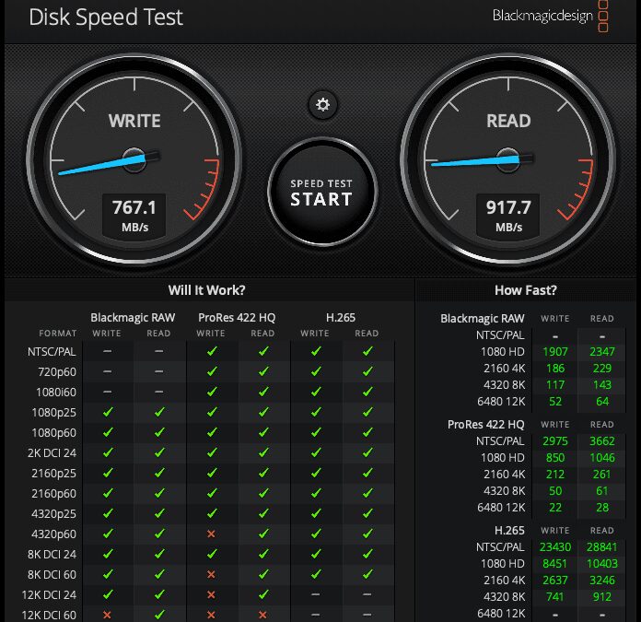Click the 1080 HD Blackmagic RAW write value 1907
The height and width of the screenshot is (622, 641).
pyautogui.click(x=554, y=351)
